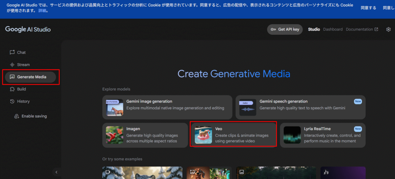Click the hummingbird thumbnail for Imagen

coord(115,135)
